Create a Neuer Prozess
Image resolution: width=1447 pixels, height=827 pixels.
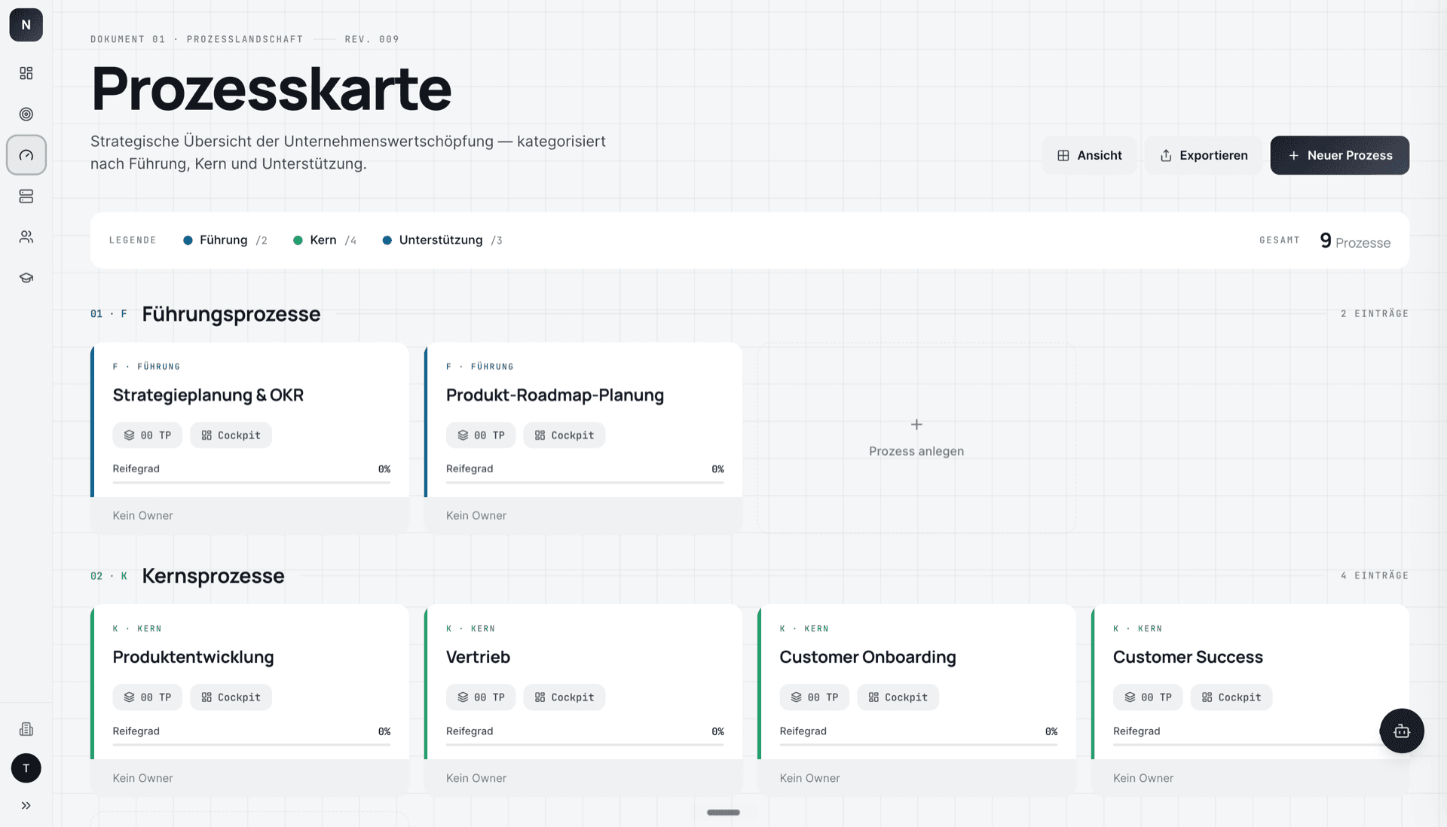(x=1339, y=155)
